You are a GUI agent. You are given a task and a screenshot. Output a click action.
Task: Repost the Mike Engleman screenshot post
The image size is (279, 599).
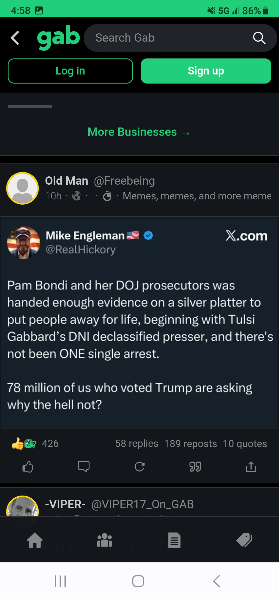pyautogui.click(x=139, y=467)
